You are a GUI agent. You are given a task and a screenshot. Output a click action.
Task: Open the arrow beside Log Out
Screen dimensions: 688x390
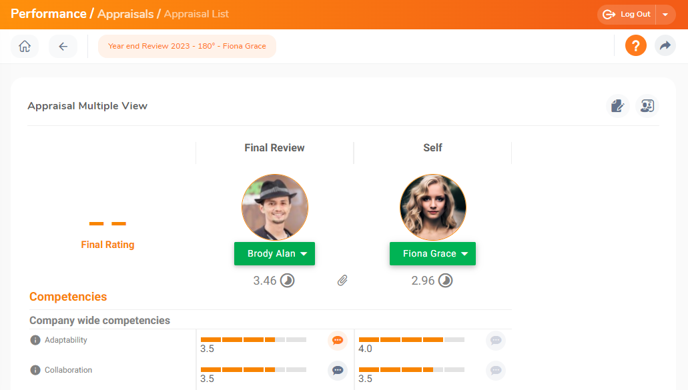point(666,15)
